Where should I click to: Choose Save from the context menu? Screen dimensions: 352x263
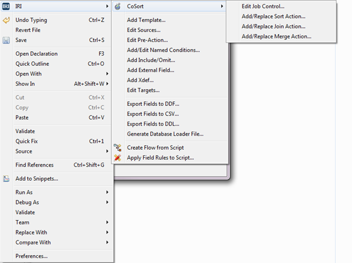[57, 40]
